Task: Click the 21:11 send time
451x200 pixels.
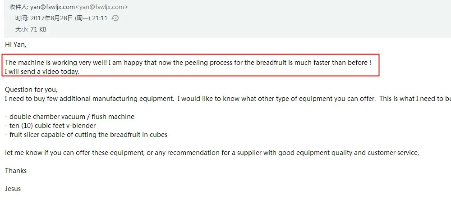Action: pos(101,18)
